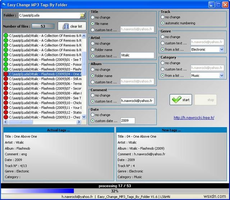Select Title no change option
The width and height of the screenshot is (230, 200).
click(x=93, y=17)
